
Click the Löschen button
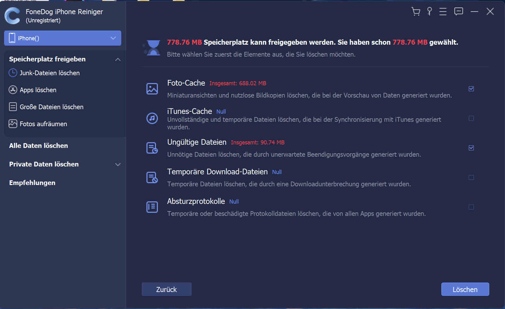click(x=465, y=289)
